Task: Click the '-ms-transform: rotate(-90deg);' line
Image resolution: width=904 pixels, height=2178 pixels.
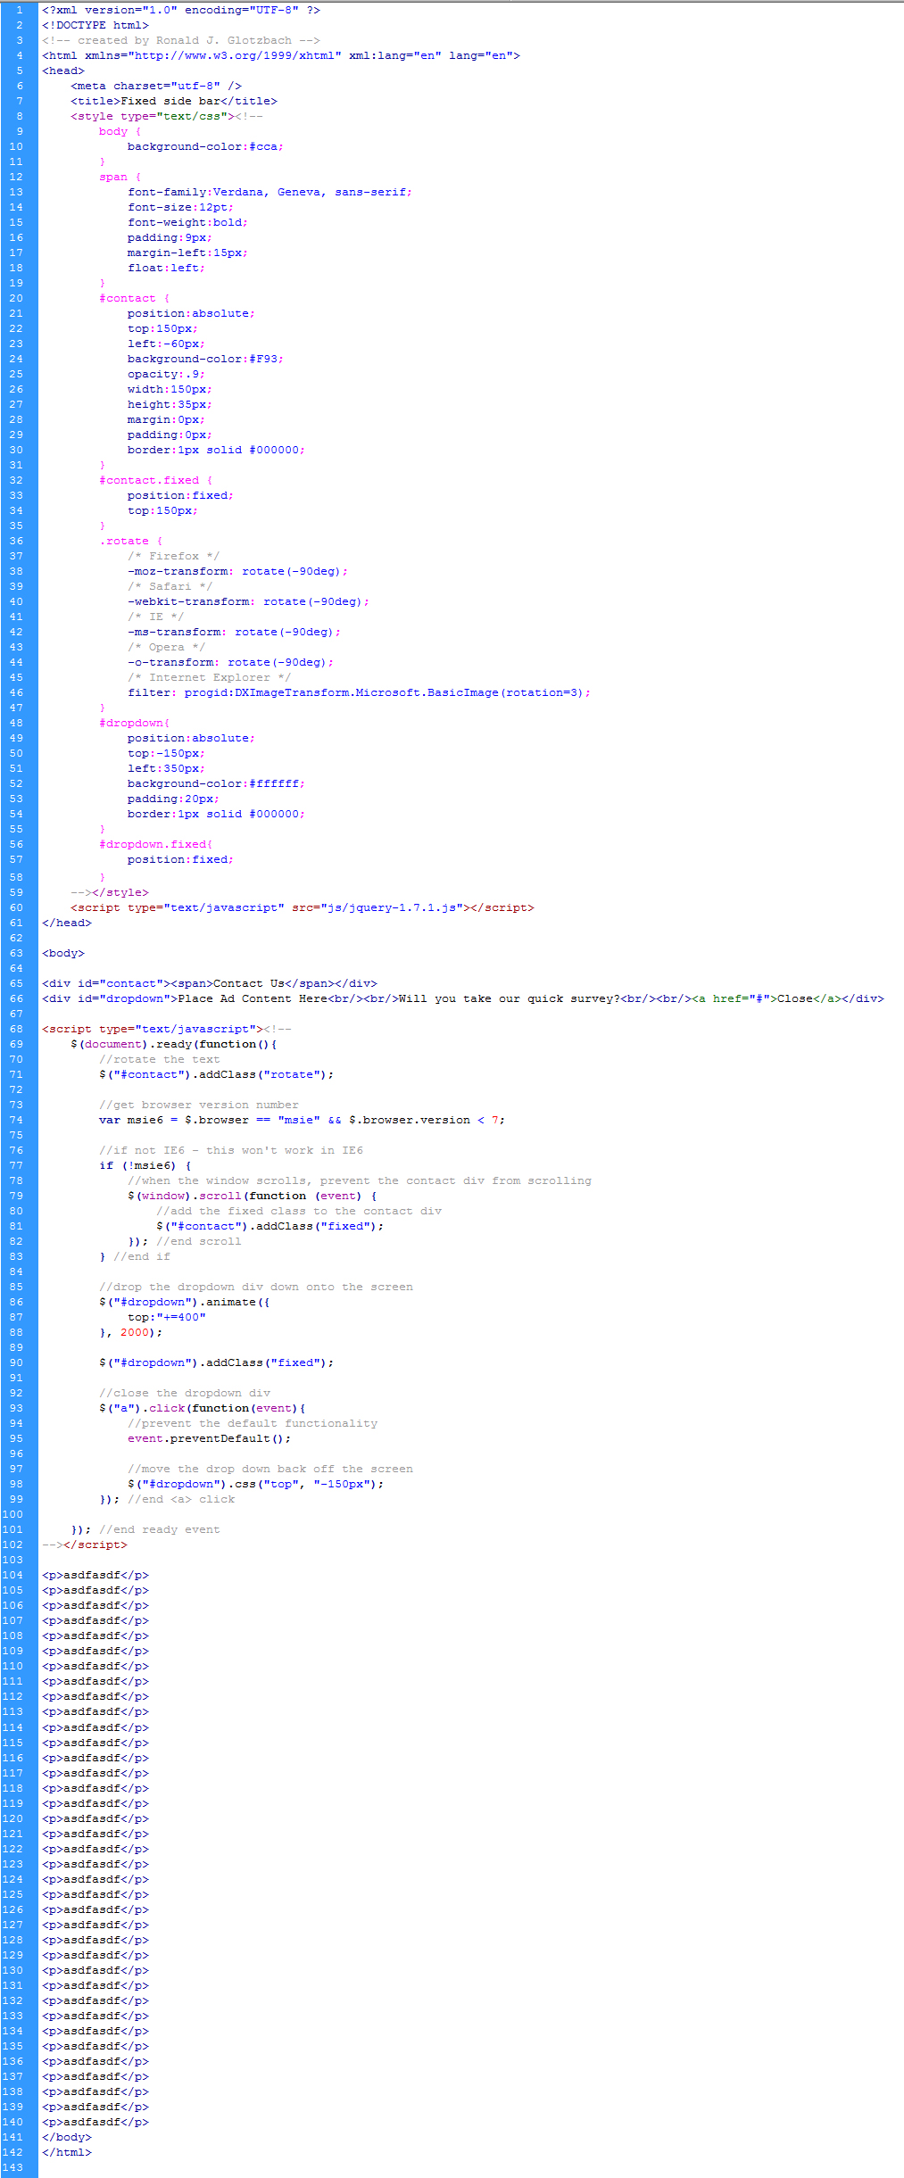Action: (234, 632)
